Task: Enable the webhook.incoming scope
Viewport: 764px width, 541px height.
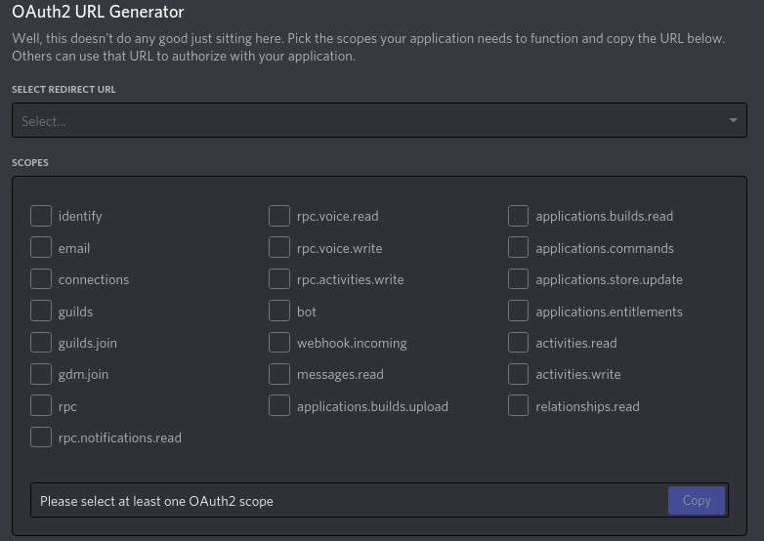Action: point(279,343)
